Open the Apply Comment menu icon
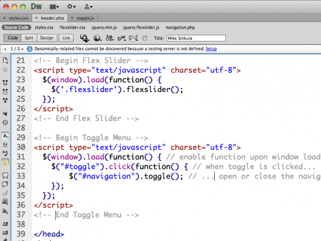 (x=5, y=176)
